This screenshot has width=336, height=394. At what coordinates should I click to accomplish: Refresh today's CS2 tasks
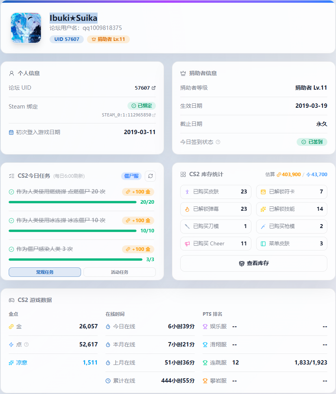click(150, 176)
